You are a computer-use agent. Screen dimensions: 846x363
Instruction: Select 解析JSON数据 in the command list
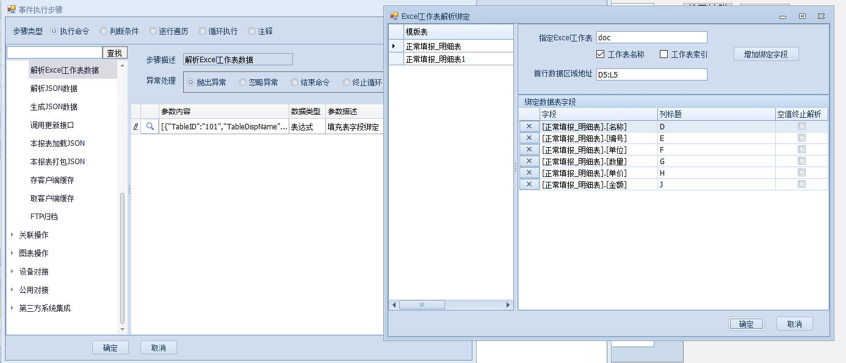54,88
